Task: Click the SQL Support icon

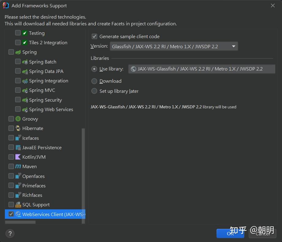Action: click(18, 204)
